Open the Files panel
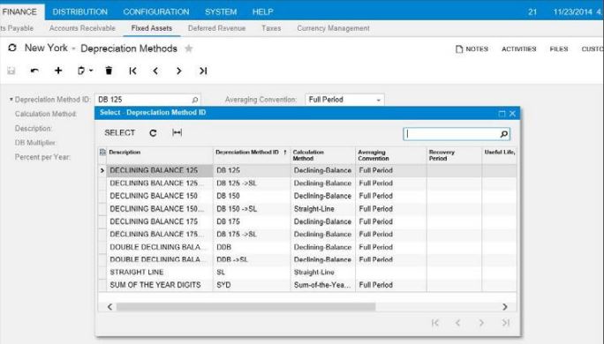Screen dimensions: 604x344 [559, 49]
